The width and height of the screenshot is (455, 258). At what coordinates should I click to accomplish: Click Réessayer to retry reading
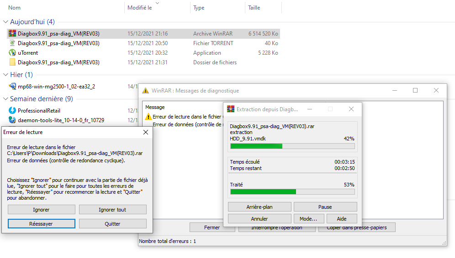[41, 224]
